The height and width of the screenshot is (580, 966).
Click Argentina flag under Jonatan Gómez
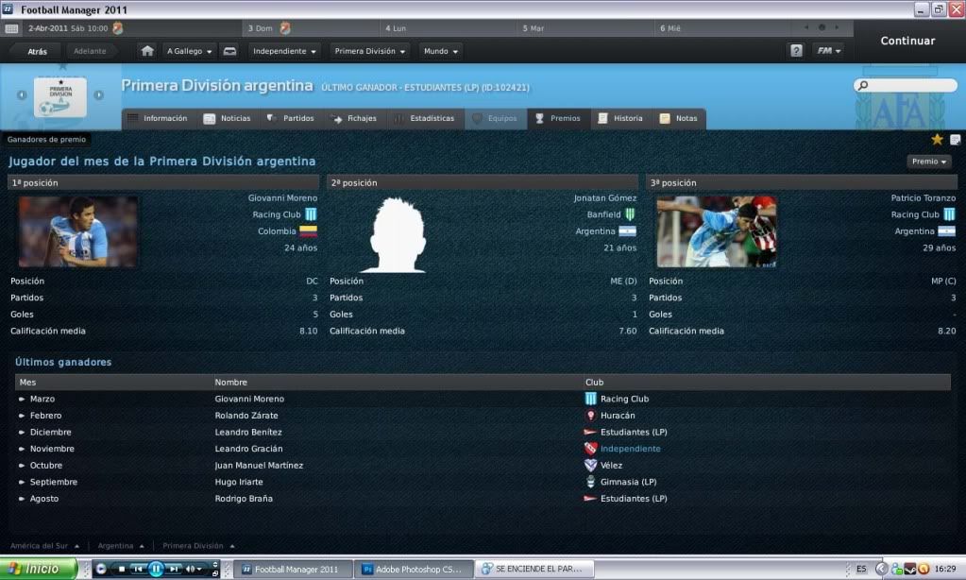[x=627, y=231]
